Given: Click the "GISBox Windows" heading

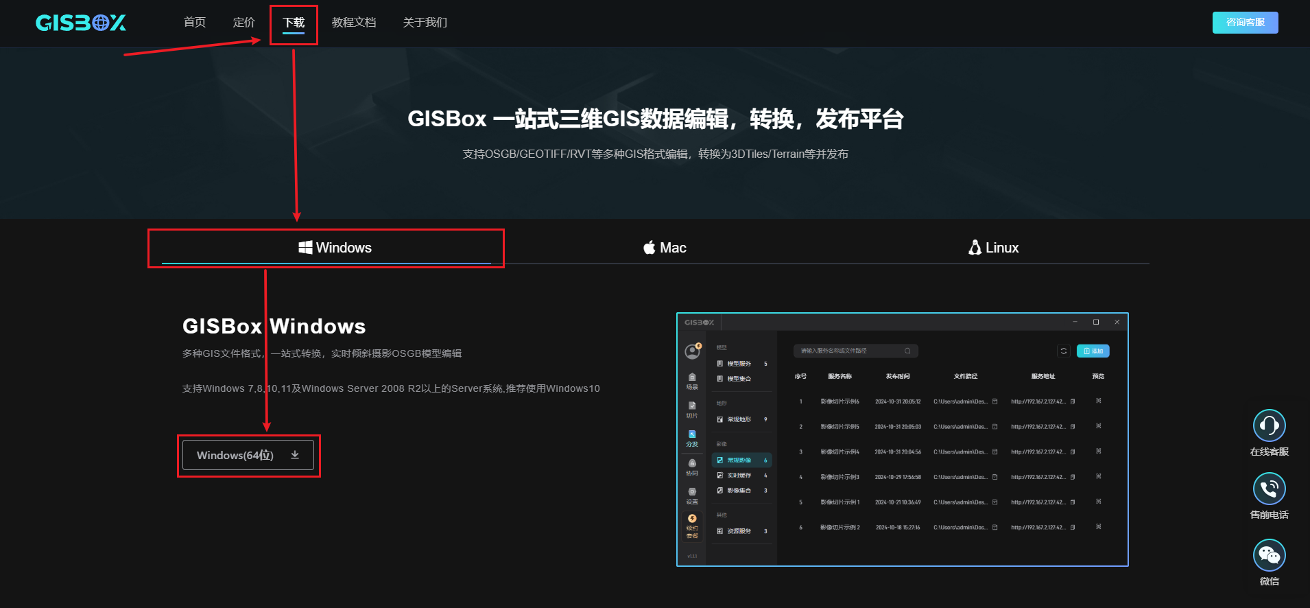Looking at the screenshot, I should [x=274, y=327].
